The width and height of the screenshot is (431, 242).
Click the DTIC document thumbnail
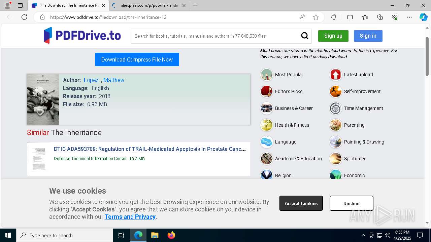[x=39, y=159]
